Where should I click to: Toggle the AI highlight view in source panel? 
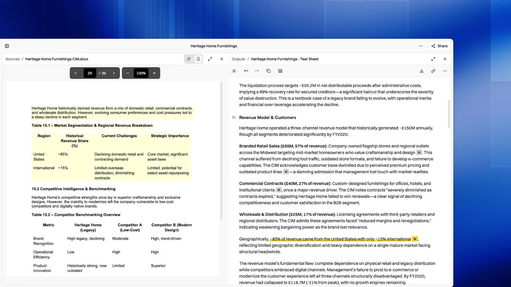189,59
